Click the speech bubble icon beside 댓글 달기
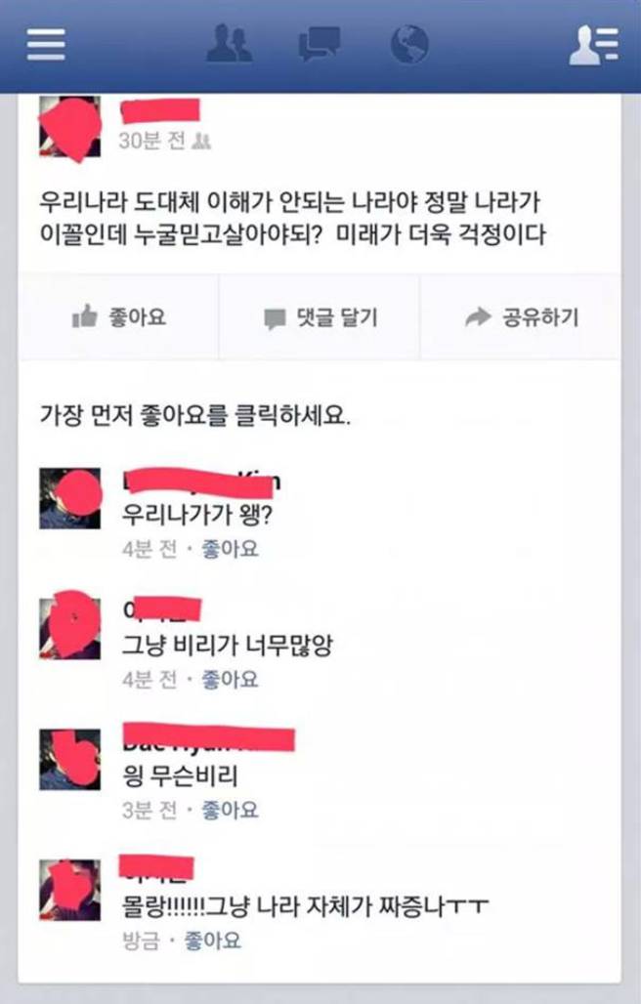641x1004 pixels. coord(275,318)
